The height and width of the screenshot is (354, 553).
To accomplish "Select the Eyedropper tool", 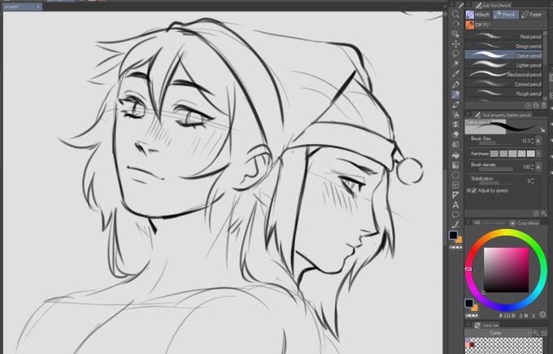I will point(455,74).
